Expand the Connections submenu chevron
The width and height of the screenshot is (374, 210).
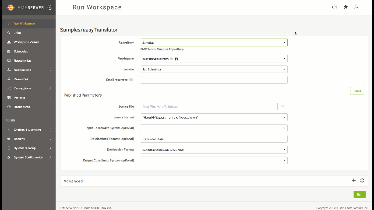click(50, 88)
